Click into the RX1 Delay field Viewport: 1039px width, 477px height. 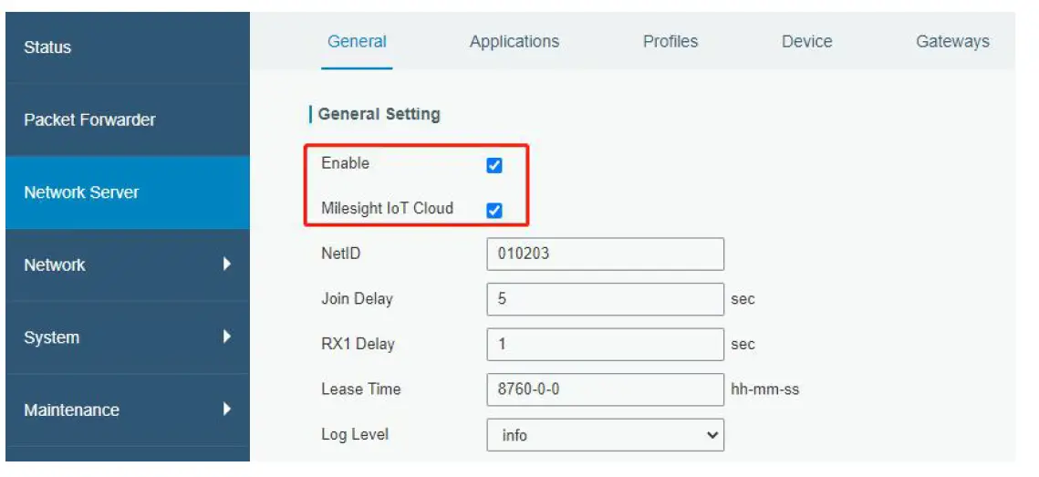pos(605,345)
